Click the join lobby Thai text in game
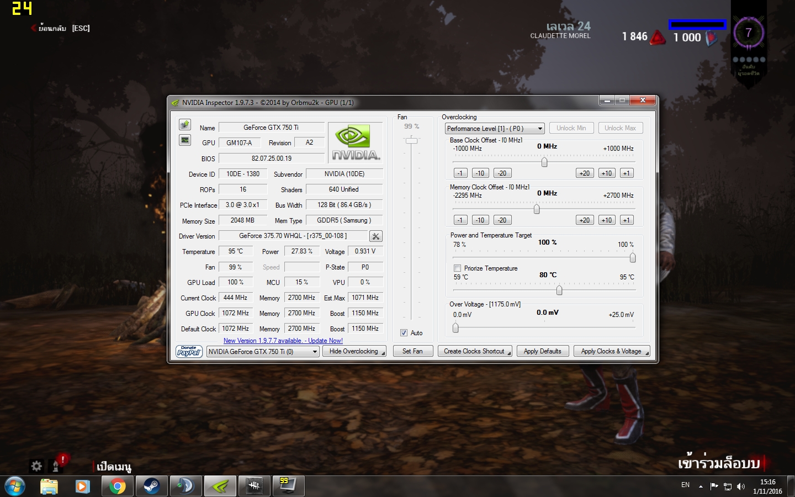This screenshot has width=795, height=497. pos(719,463)
